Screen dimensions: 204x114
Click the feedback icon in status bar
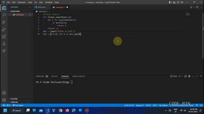point(197,105)
